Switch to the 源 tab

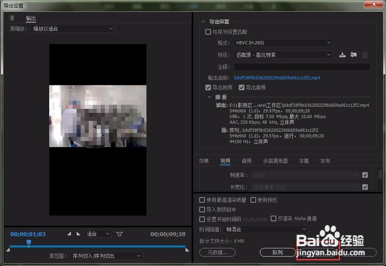[x=12, y=18]
